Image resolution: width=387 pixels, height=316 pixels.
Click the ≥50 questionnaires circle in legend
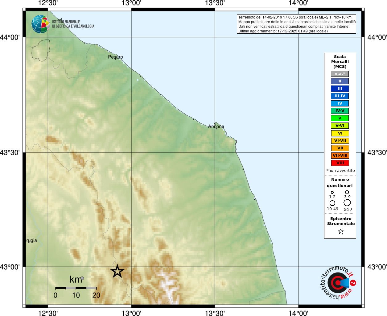[x=347, y=203]
